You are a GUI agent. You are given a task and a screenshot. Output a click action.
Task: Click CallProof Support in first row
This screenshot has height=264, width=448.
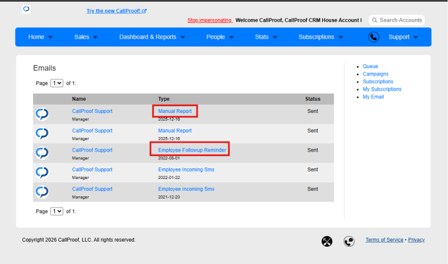92,111
